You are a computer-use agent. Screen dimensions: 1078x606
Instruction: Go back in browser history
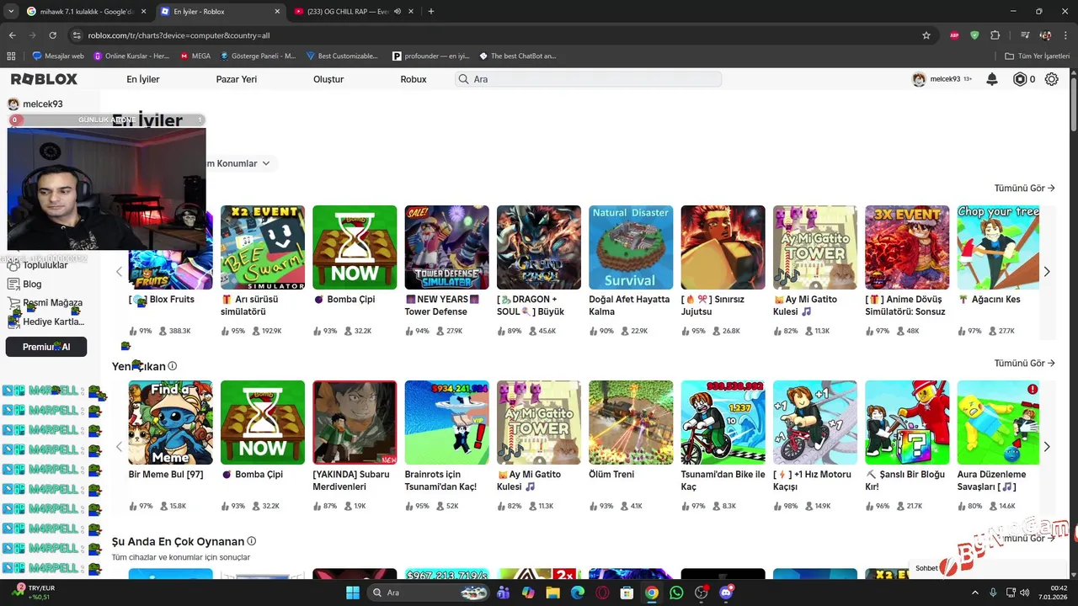(x=12, y=35)
